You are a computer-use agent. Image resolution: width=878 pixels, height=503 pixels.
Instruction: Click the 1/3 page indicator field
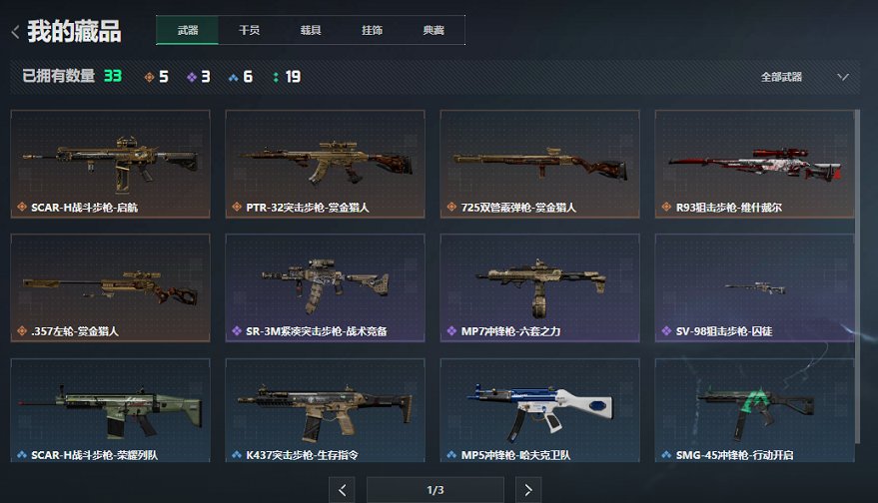(x=436, y=490)
